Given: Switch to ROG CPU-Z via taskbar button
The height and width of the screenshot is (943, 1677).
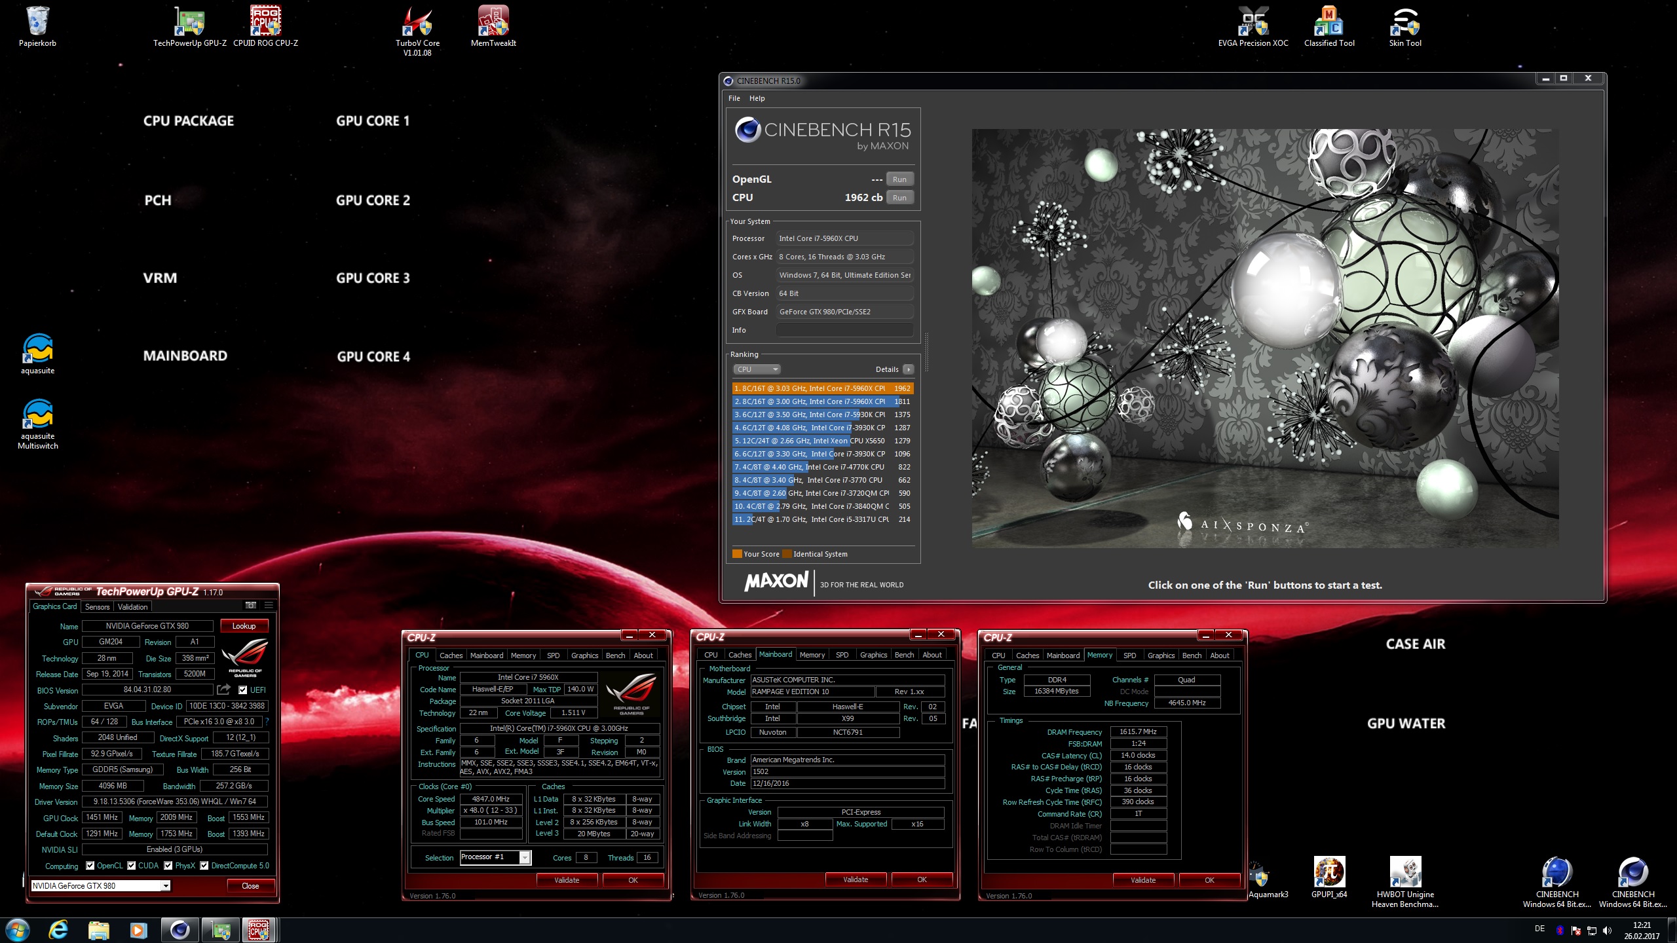Looking at the screenshot, I should pos(259,930).
